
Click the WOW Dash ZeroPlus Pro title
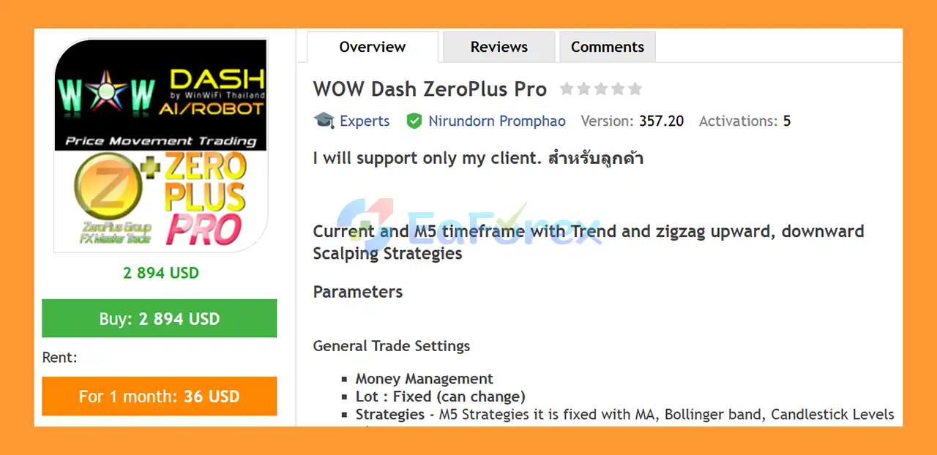pyautogui.click(x=430, y=89)
